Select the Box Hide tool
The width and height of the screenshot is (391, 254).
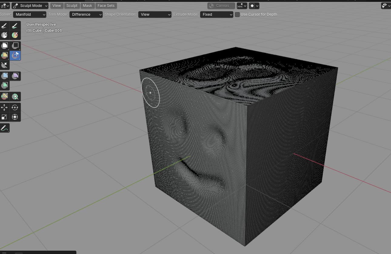point(15,46)
